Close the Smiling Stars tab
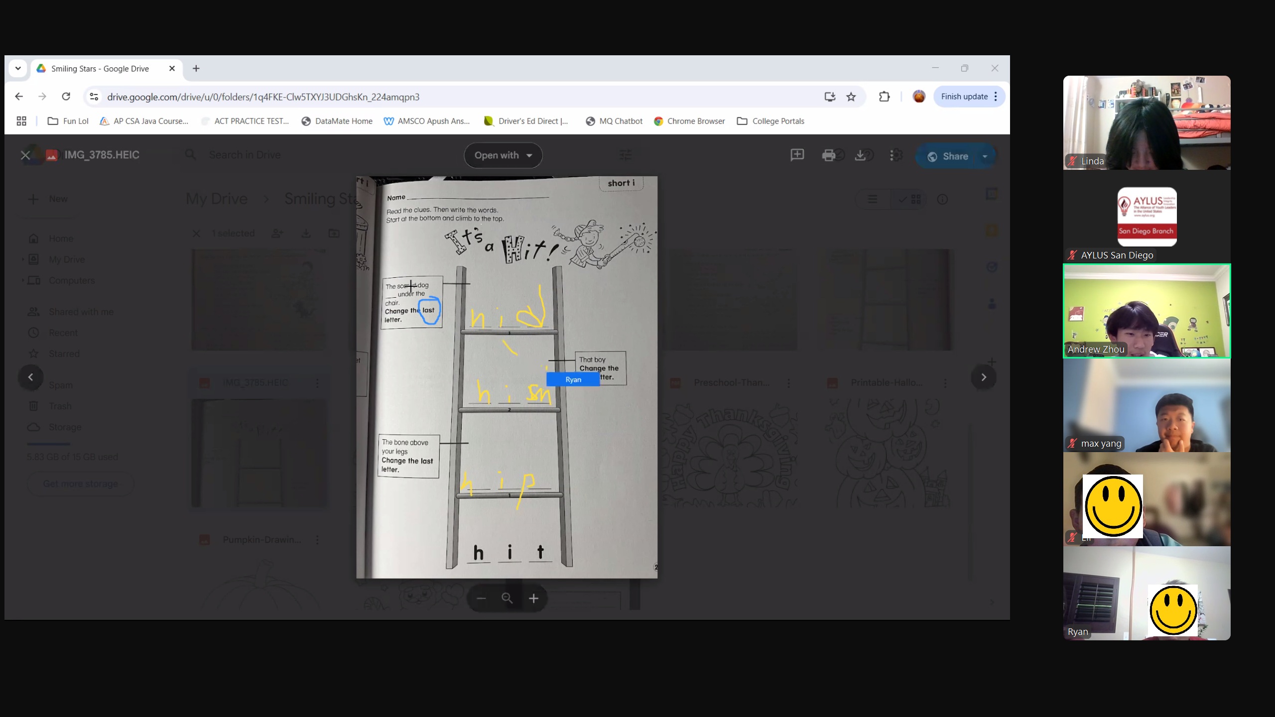The height and width of the screenshot is (717, 1275). click(172, 69)
